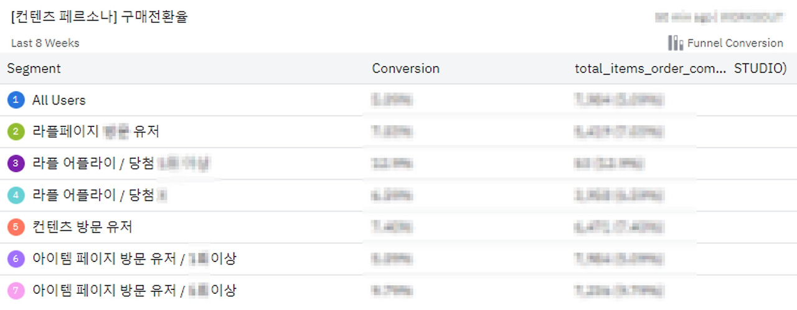Select the 컨텐츠 방문 유저 segment
This screenshot has width=797, height=310.
click(x=82, y=227)
